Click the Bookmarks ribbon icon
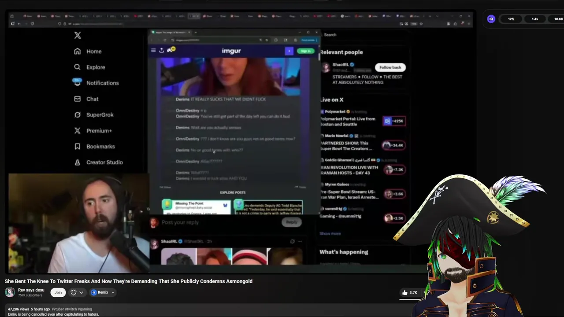 pyautogui.click(x=78, y=147)
